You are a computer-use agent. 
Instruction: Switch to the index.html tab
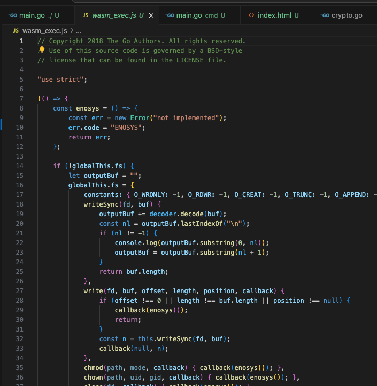[274, 15]
